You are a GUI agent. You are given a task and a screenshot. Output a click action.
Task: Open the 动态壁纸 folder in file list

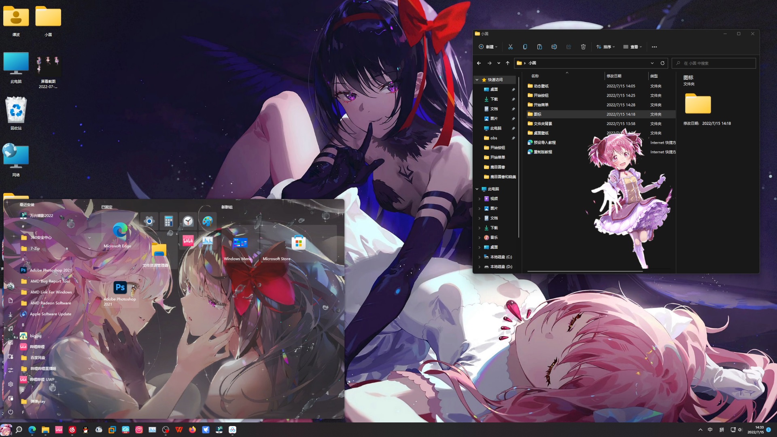click(x=541, y=86)
